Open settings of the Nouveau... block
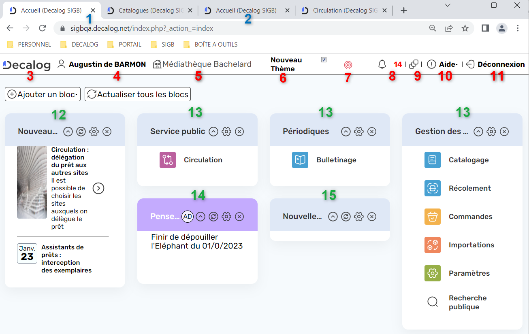 point(94,132)
